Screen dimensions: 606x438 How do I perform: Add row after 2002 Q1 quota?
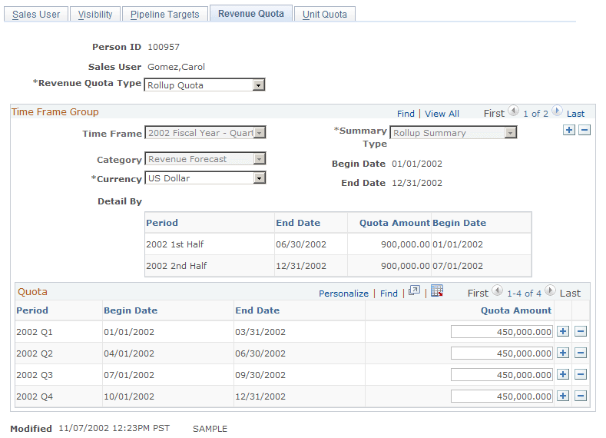coord(563,332)
